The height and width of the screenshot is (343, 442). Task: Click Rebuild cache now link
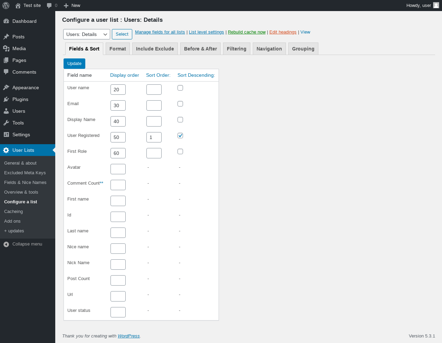[x=247, y=32]
